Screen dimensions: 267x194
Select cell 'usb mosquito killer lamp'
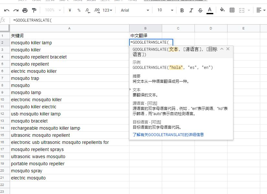70,114
